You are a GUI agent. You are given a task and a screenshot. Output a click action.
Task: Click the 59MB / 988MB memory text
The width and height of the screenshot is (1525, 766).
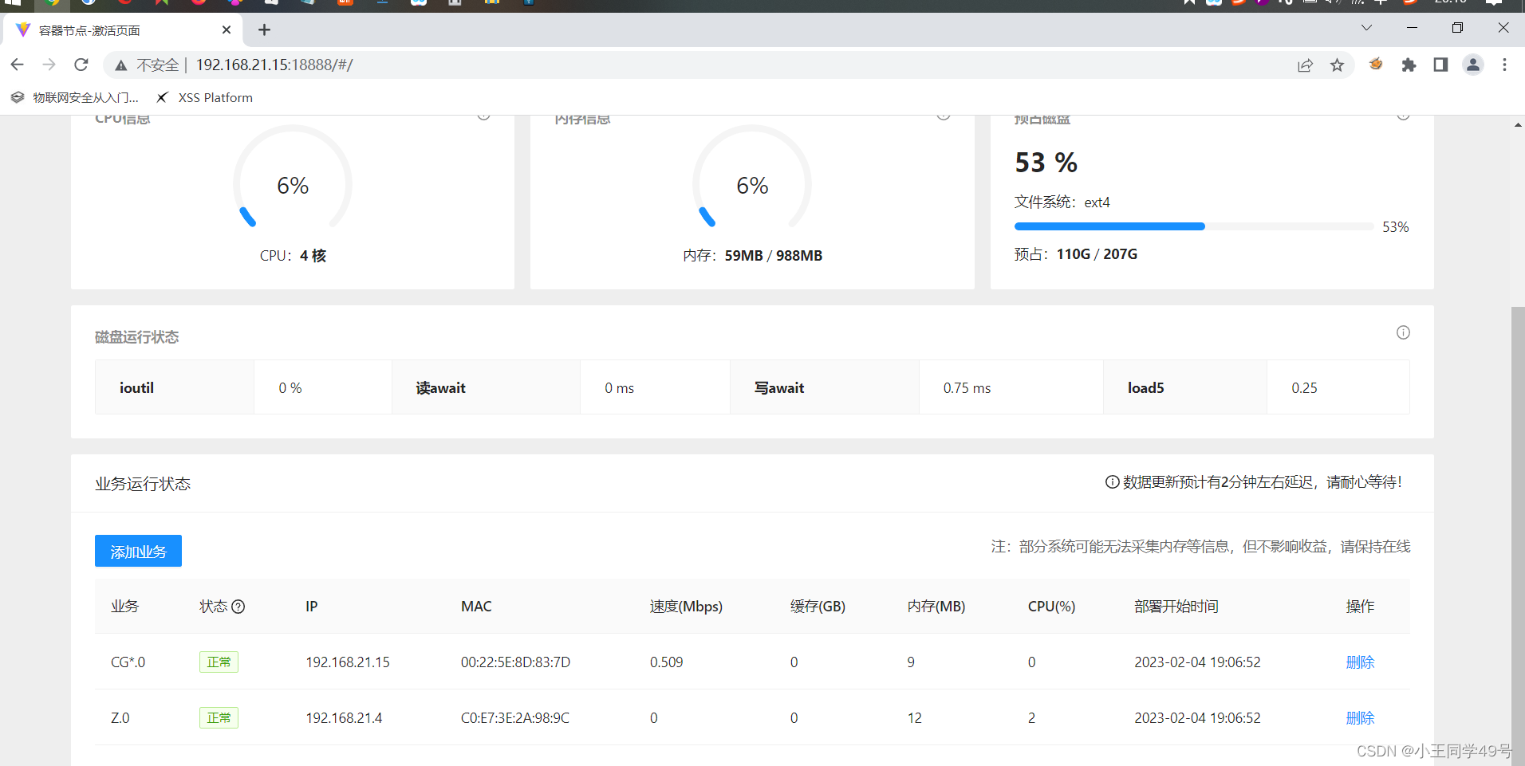pyautogui.click(x=773, y=255)
